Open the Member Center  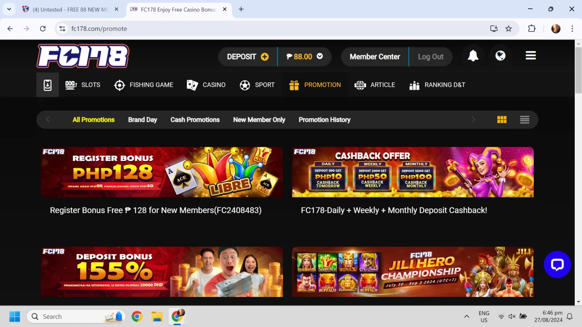(x=375, y=57)
